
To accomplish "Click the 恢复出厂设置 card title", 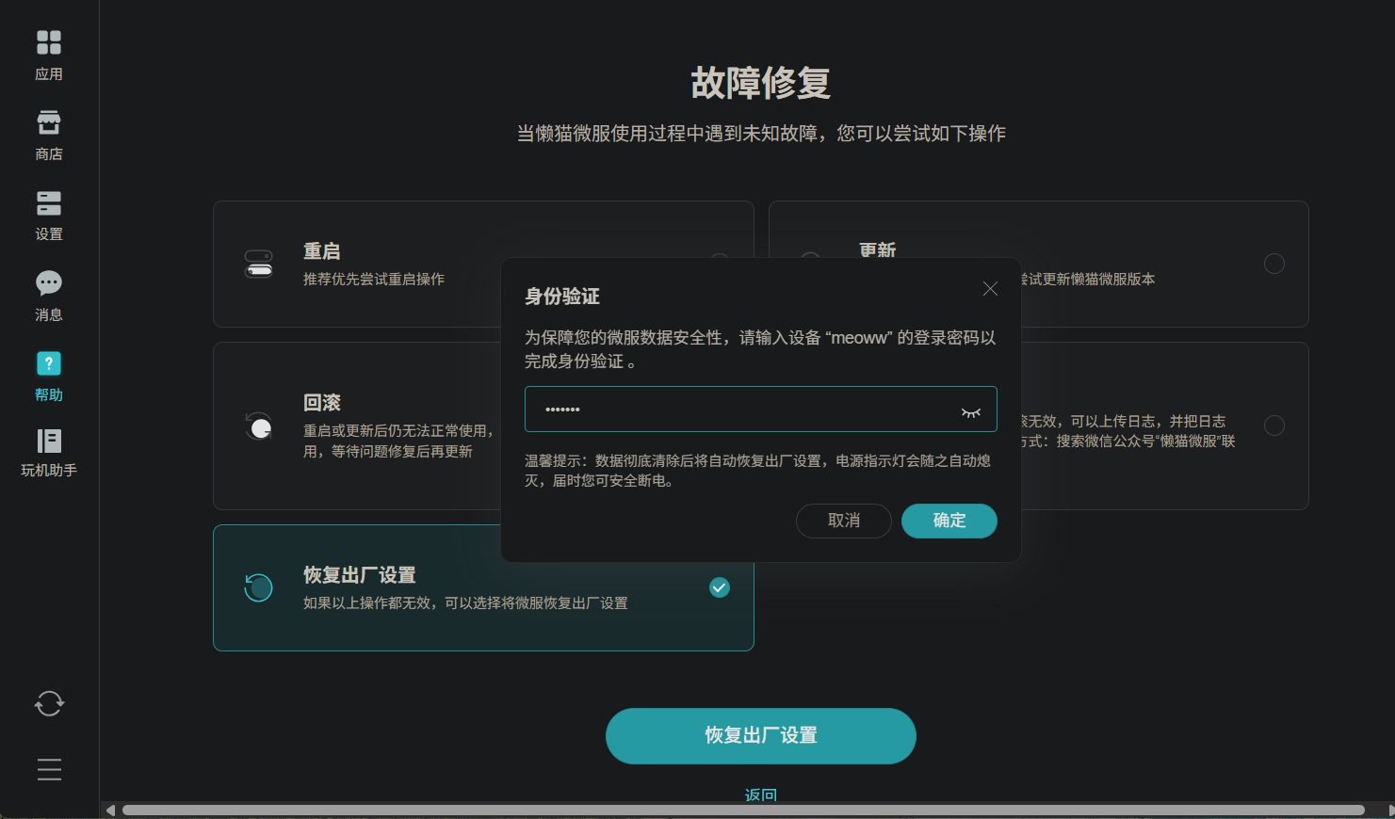I will [360, 575].
